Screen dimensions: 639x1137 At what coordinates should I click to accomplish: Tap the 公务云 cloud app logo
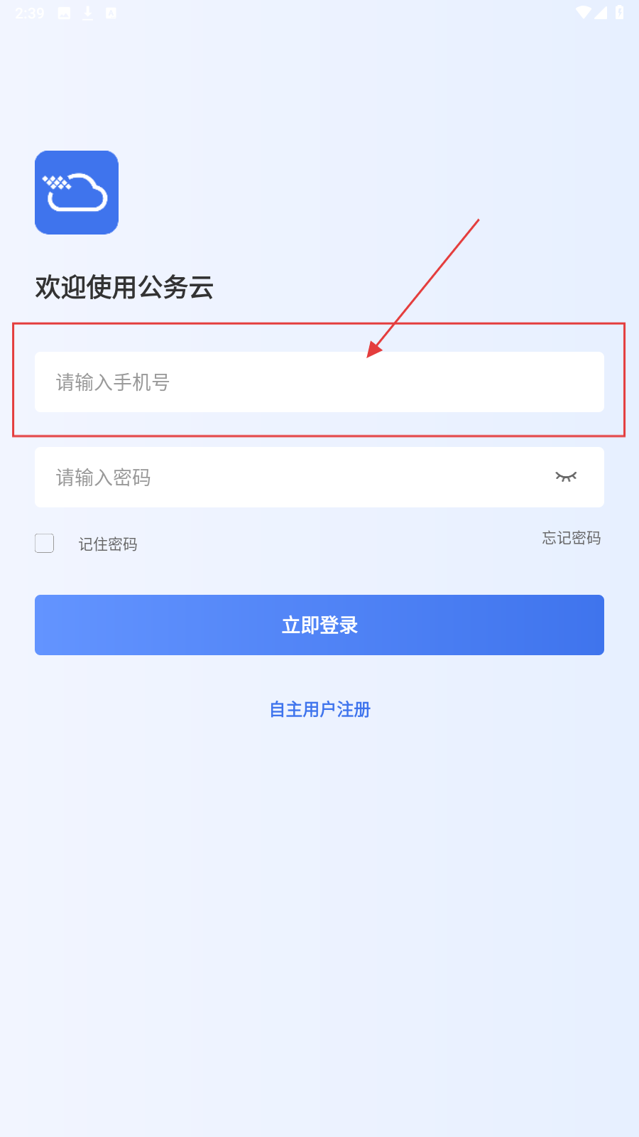[77, 193]
